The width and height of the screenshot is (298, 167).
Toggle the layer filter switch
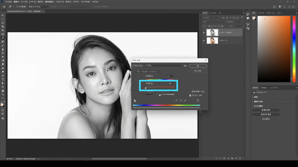coord(242,17)
